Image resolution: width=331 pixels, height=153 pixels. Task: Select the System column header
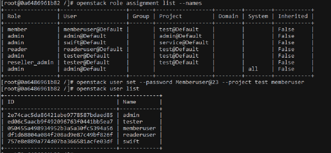[x=258, y=16]
